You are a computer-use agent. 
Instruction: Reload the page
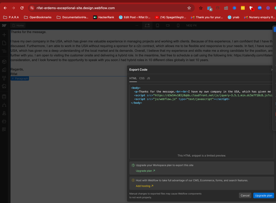coord(22,8)
